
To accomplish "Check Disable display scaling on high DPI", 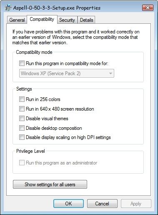I will pyautogui.click(x=22, y=137).
